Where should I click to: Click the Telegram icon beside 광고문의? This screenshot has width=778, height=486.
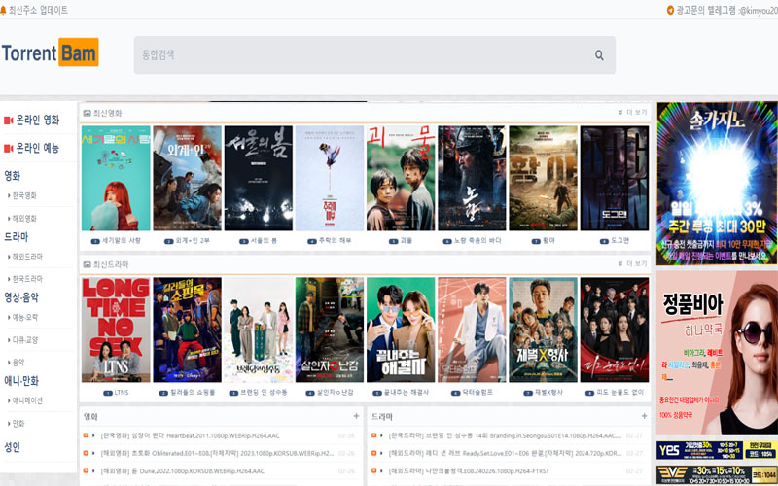click(x=670, y=10)
